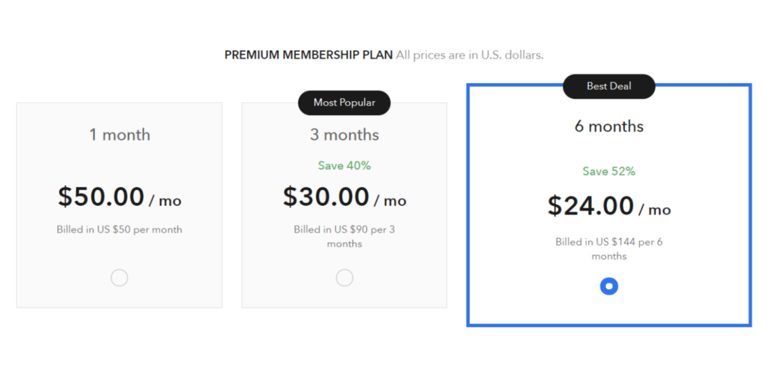Click the Most Popular badge
Screen dimensions: 774x382
344,103
